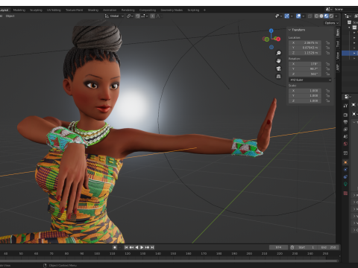Open the Render properties tab
Viewport: 358px width, 268px height.
pos(345,115)
